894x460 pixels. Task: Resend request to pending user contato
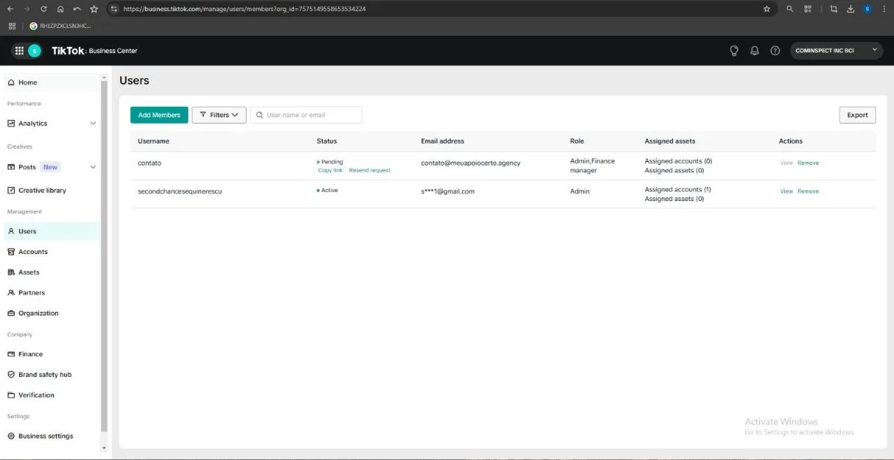(x=369, y=170)
